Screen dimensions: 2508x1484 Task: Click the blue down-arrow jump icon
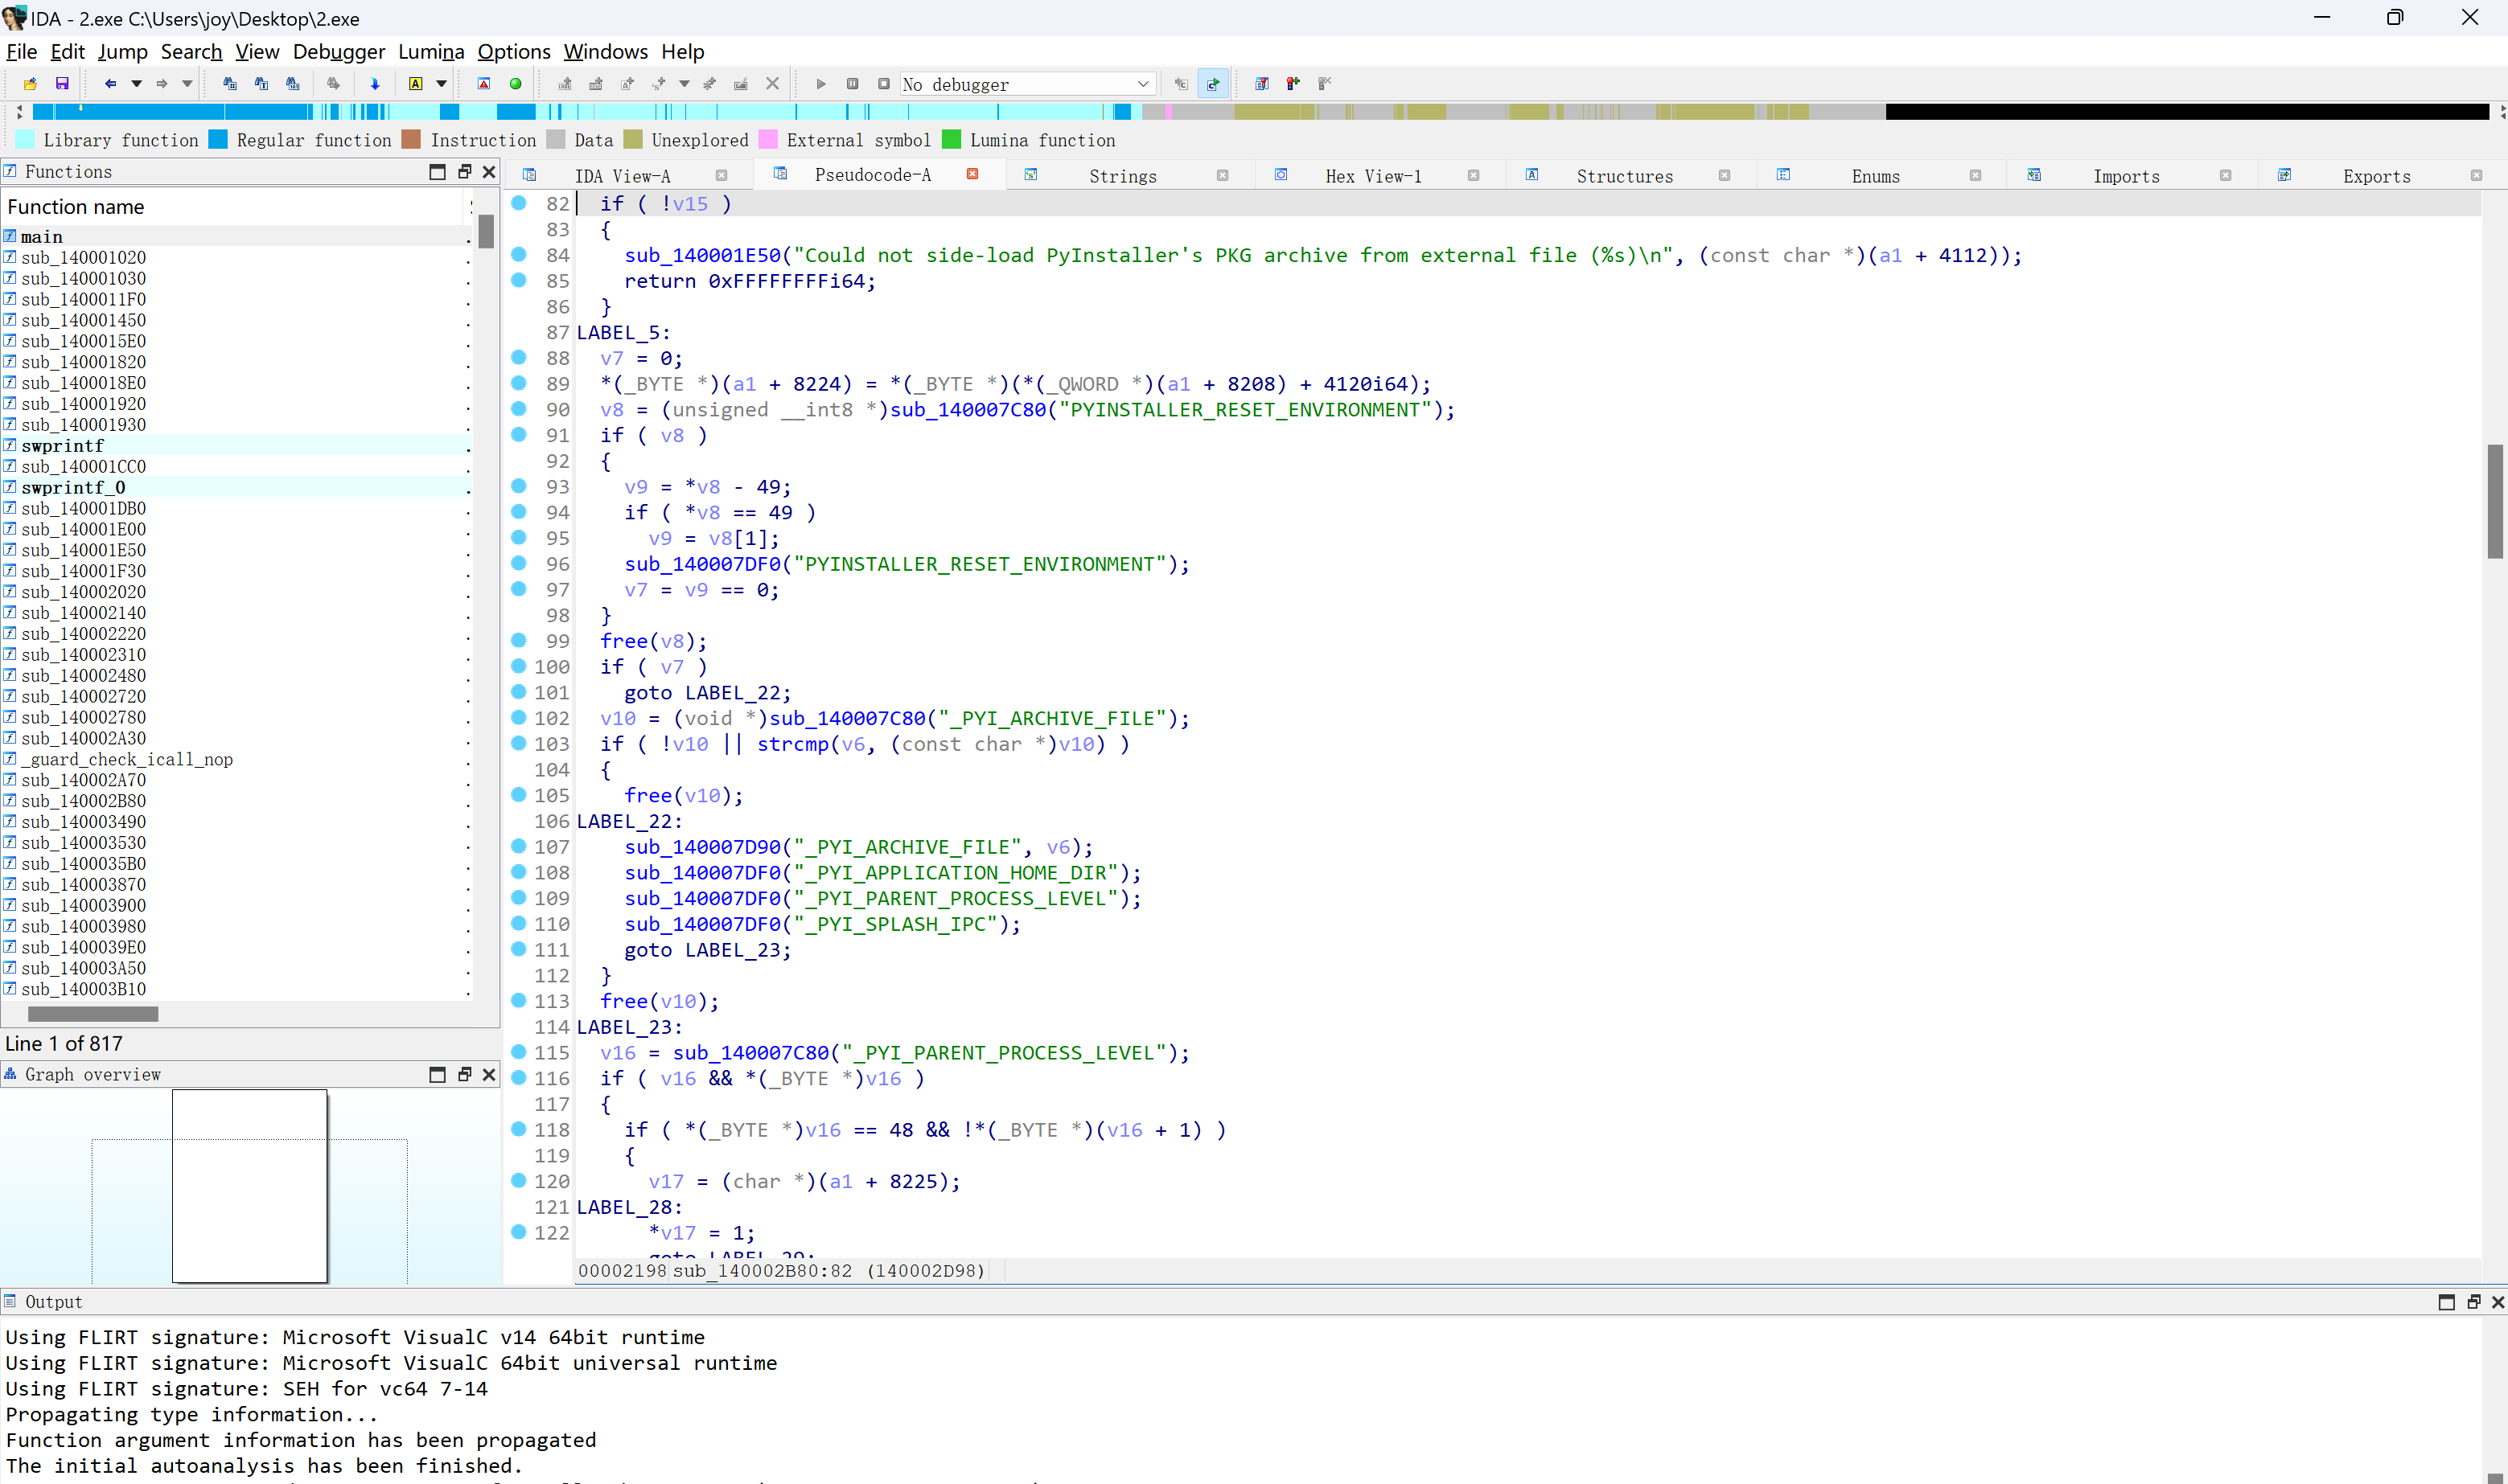click(375, 84)
